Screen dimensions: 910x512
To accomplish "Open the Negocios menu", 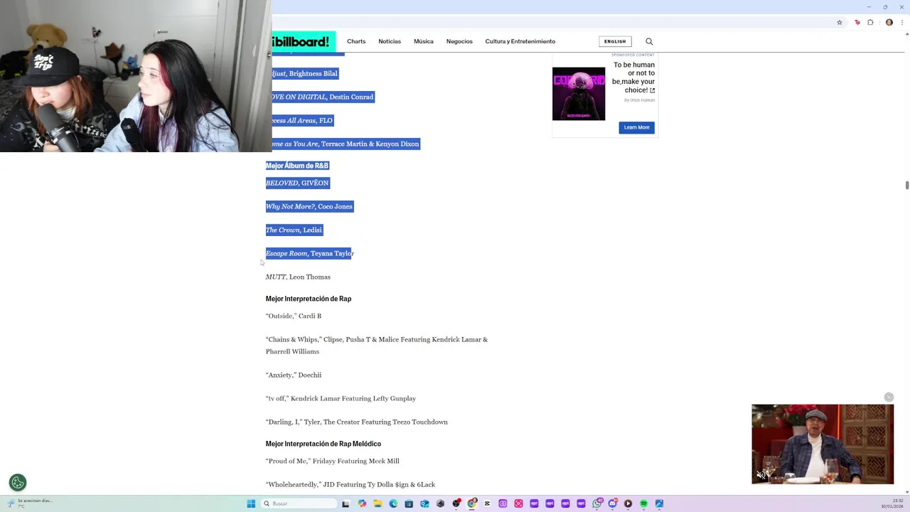I will [x=459, y=41].
